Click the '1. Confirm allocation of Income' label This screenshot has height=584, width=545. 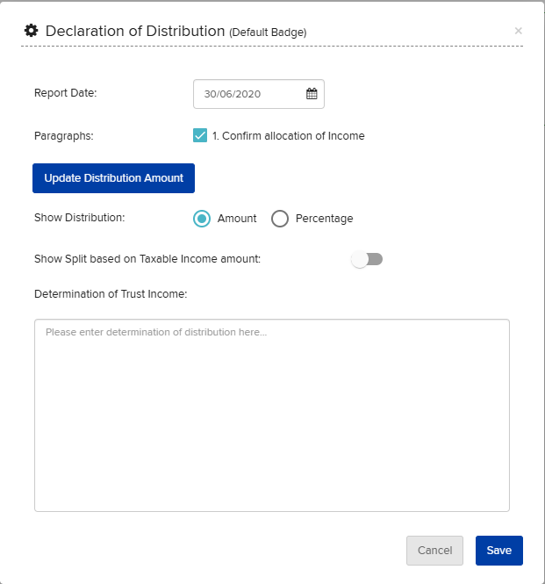click(x=288, y=136)
